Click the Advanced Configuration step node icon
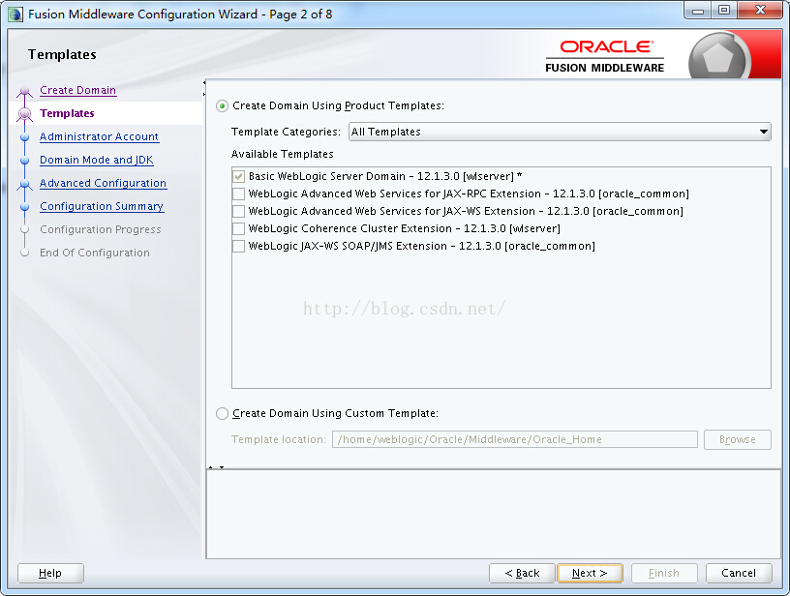The height and width of the screenshot is (596, 790). point(25,184)
